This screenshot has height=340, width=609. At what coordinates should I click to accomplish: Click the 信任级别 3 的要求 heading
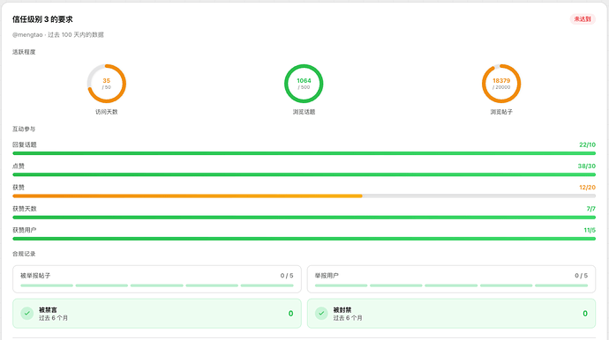pyautogui.click(x=42, y=19)
